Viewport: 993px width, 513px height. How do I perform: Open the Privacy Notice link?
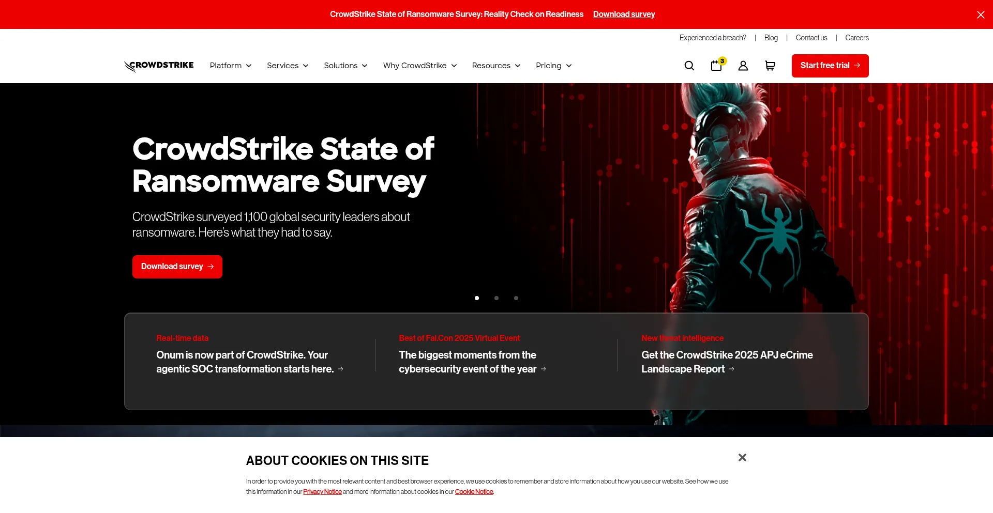[x=322, y=492]
